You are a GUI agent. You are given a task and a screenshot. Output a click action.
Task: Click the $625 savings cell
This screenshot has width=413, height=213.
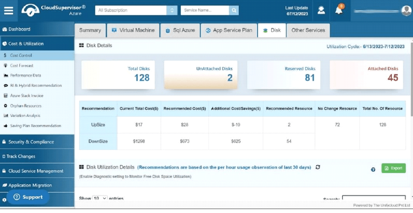236,141
